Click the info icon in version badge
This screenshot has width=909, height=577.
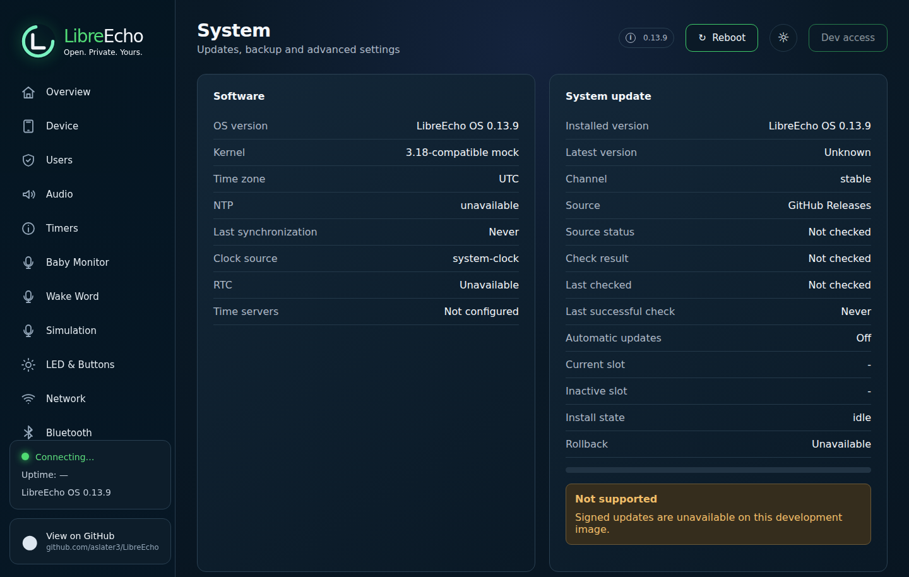[631, 38]
